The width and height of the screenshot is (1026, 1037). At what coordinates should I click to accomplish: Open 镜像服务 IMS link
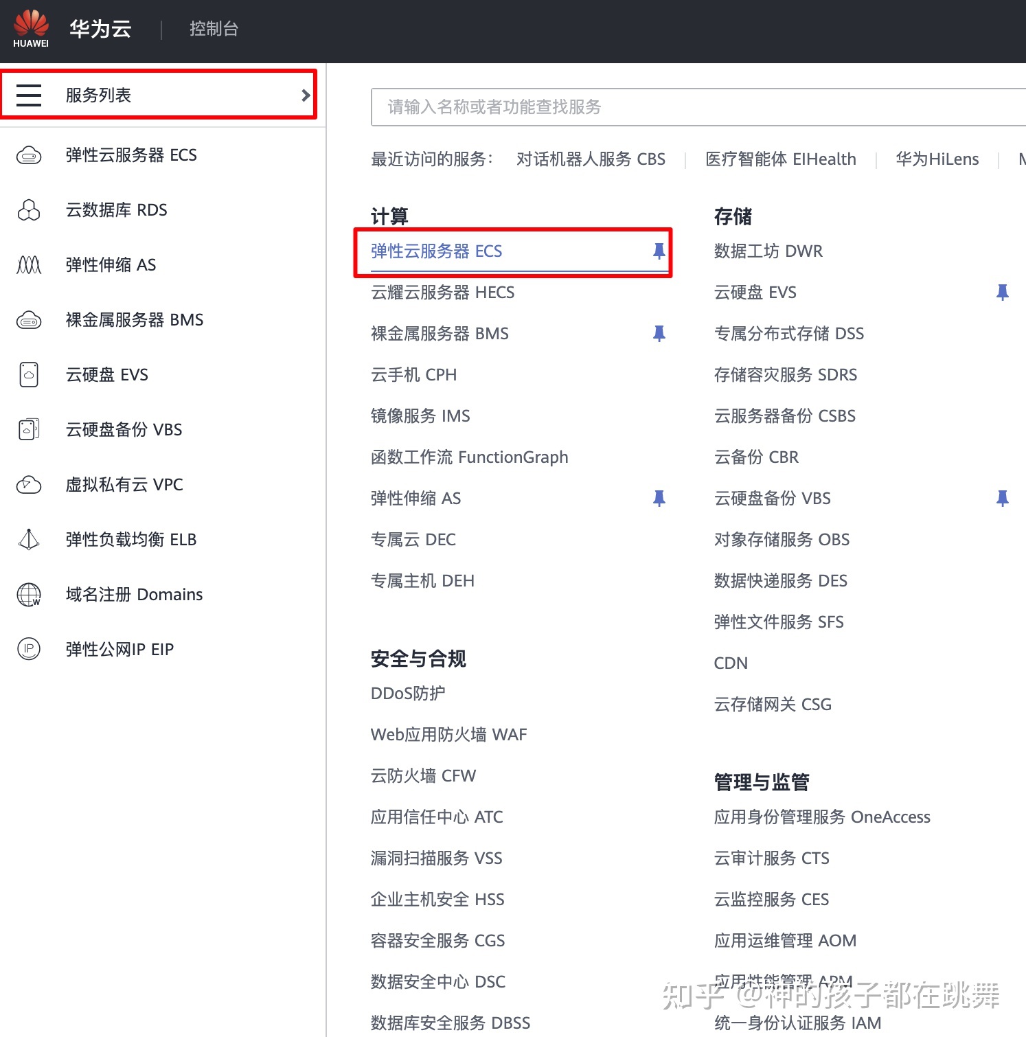420,416
